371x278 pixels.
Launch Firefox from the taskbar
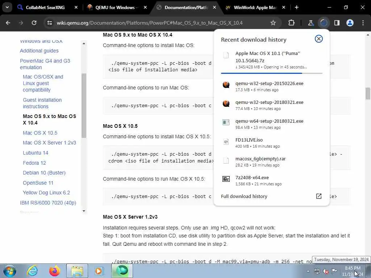54,271
